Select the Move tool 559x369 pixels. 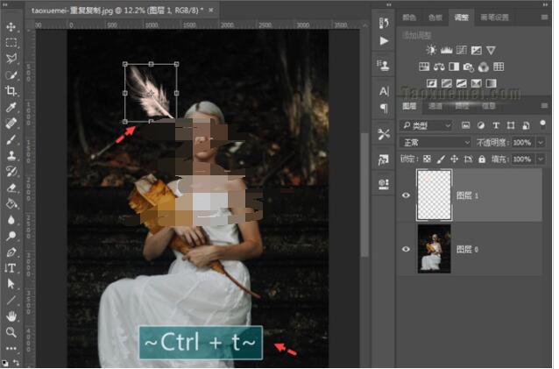pos(11,27)
